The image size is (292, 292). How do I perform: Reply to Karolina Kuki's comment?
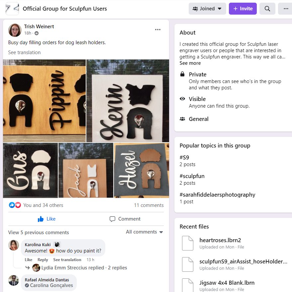pos(43,259)
